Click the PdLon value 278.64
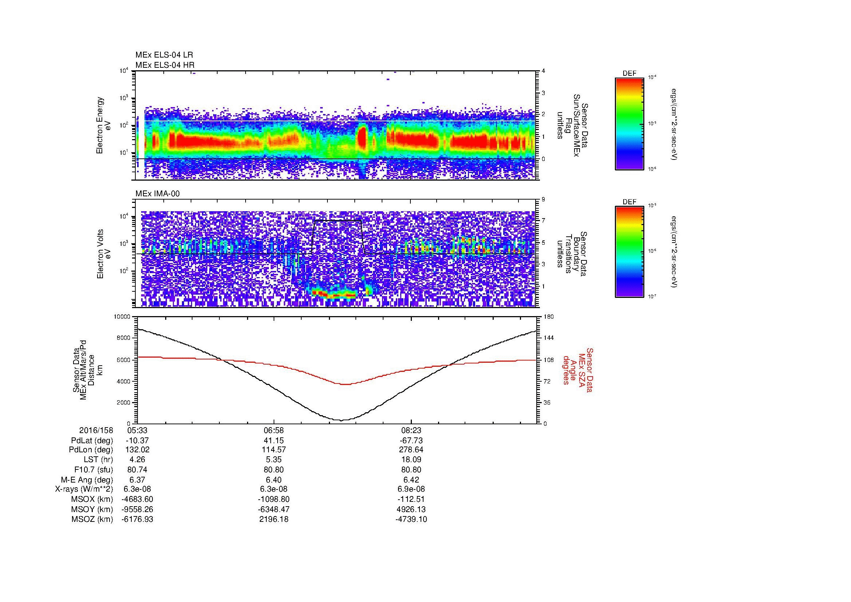The image size is (851, 602). click(x=411, y=450)
